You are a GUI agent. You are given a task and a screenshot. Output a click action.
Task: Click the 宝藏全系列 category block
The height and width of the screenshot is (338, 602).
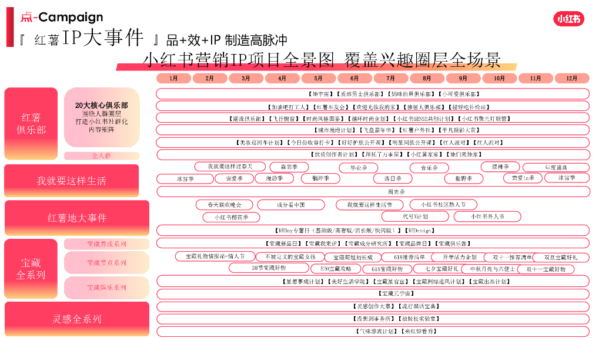pos(31,269)
